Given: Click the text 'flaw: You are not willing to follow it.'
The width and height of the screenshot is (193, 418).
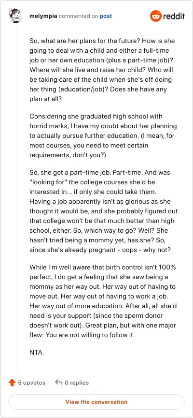Looking at the screenshot, I should tap(82, 335).
